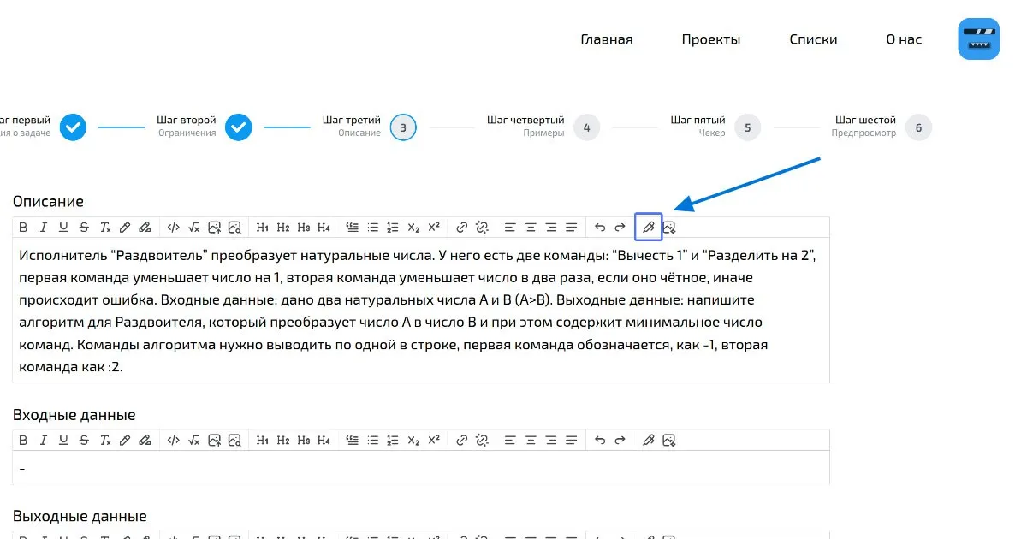Viewport: 1027px width, 539px height.
Task: Remove a link with the unlink icon
Action: tap(482, 227)
